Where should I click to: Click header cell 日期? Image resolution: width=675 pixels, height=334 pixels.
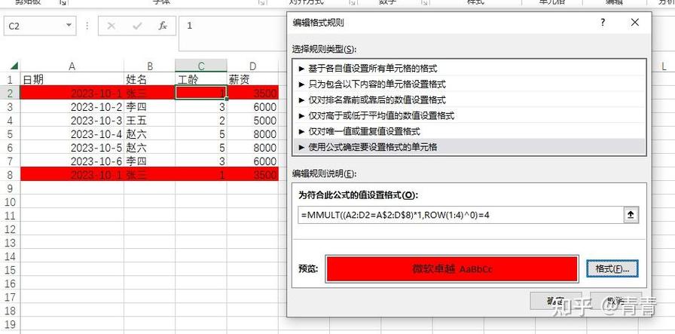point(72,79)
